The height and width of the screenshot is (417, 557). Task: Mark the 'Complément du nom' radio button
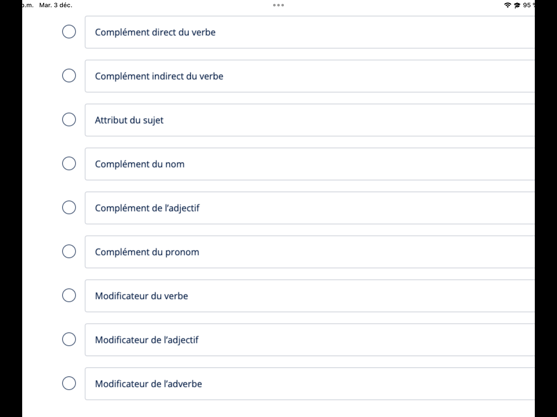tap(69, 163)
